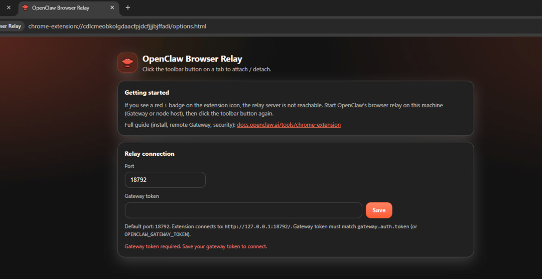Switch to the OpenClaw Browser Relay tab
This screenshot has height=279, width=542.
click(x=68, y=8)
